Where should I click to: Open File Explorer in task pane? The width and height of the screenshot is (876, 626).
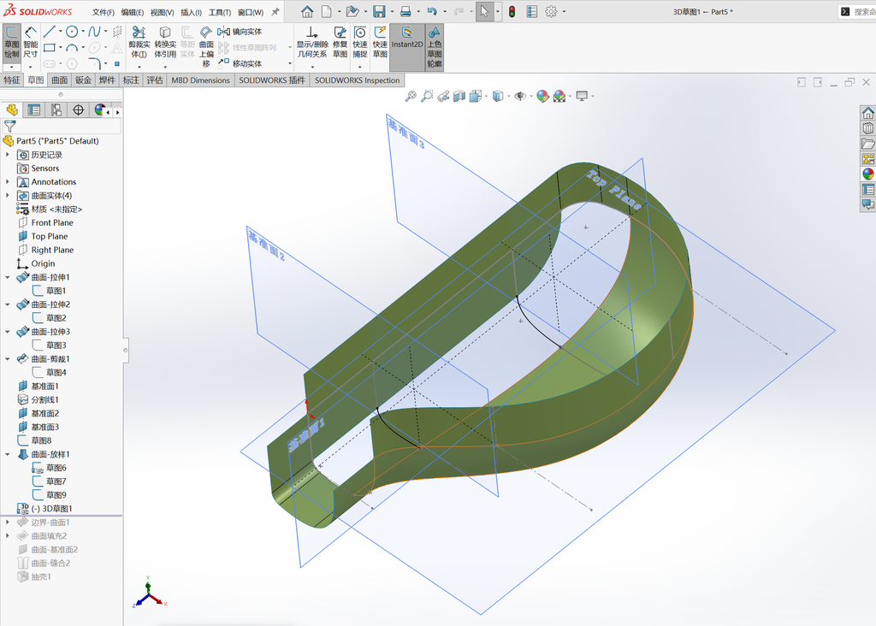tap(867, 144)
